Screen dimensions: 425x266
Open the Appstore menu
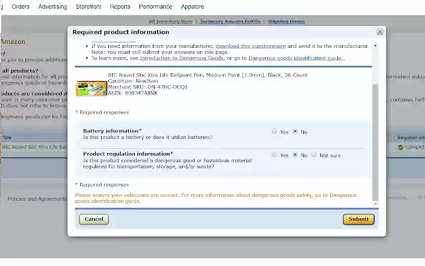point(193,7)
